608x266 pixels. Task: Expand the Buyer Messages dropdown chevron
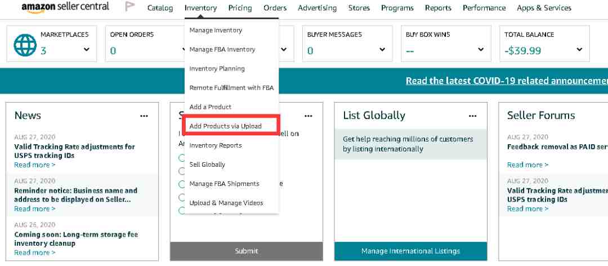(382, 50)
